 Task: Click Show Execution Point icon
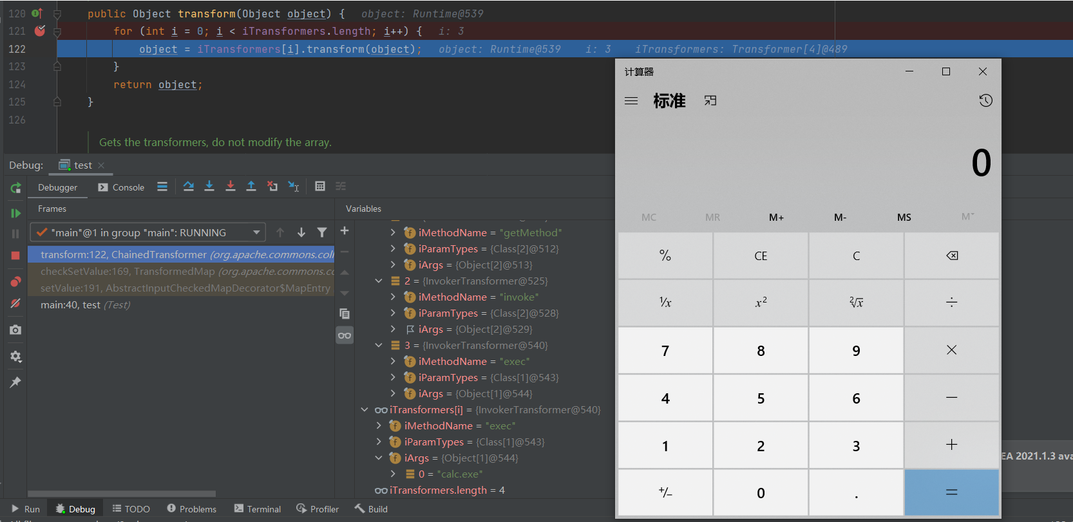[x=162, y=187]
